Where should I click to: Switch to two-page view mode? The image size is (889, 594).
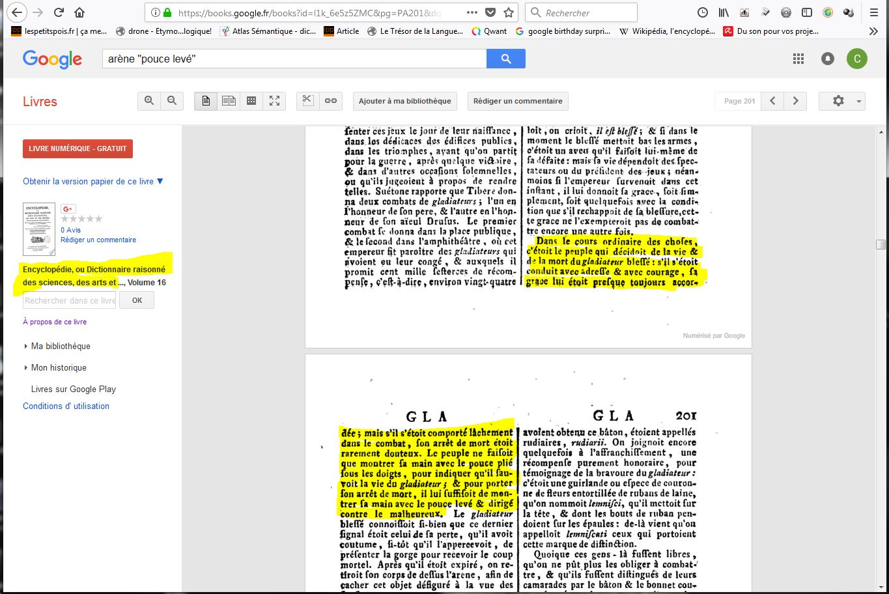click(x=229, y=101)
